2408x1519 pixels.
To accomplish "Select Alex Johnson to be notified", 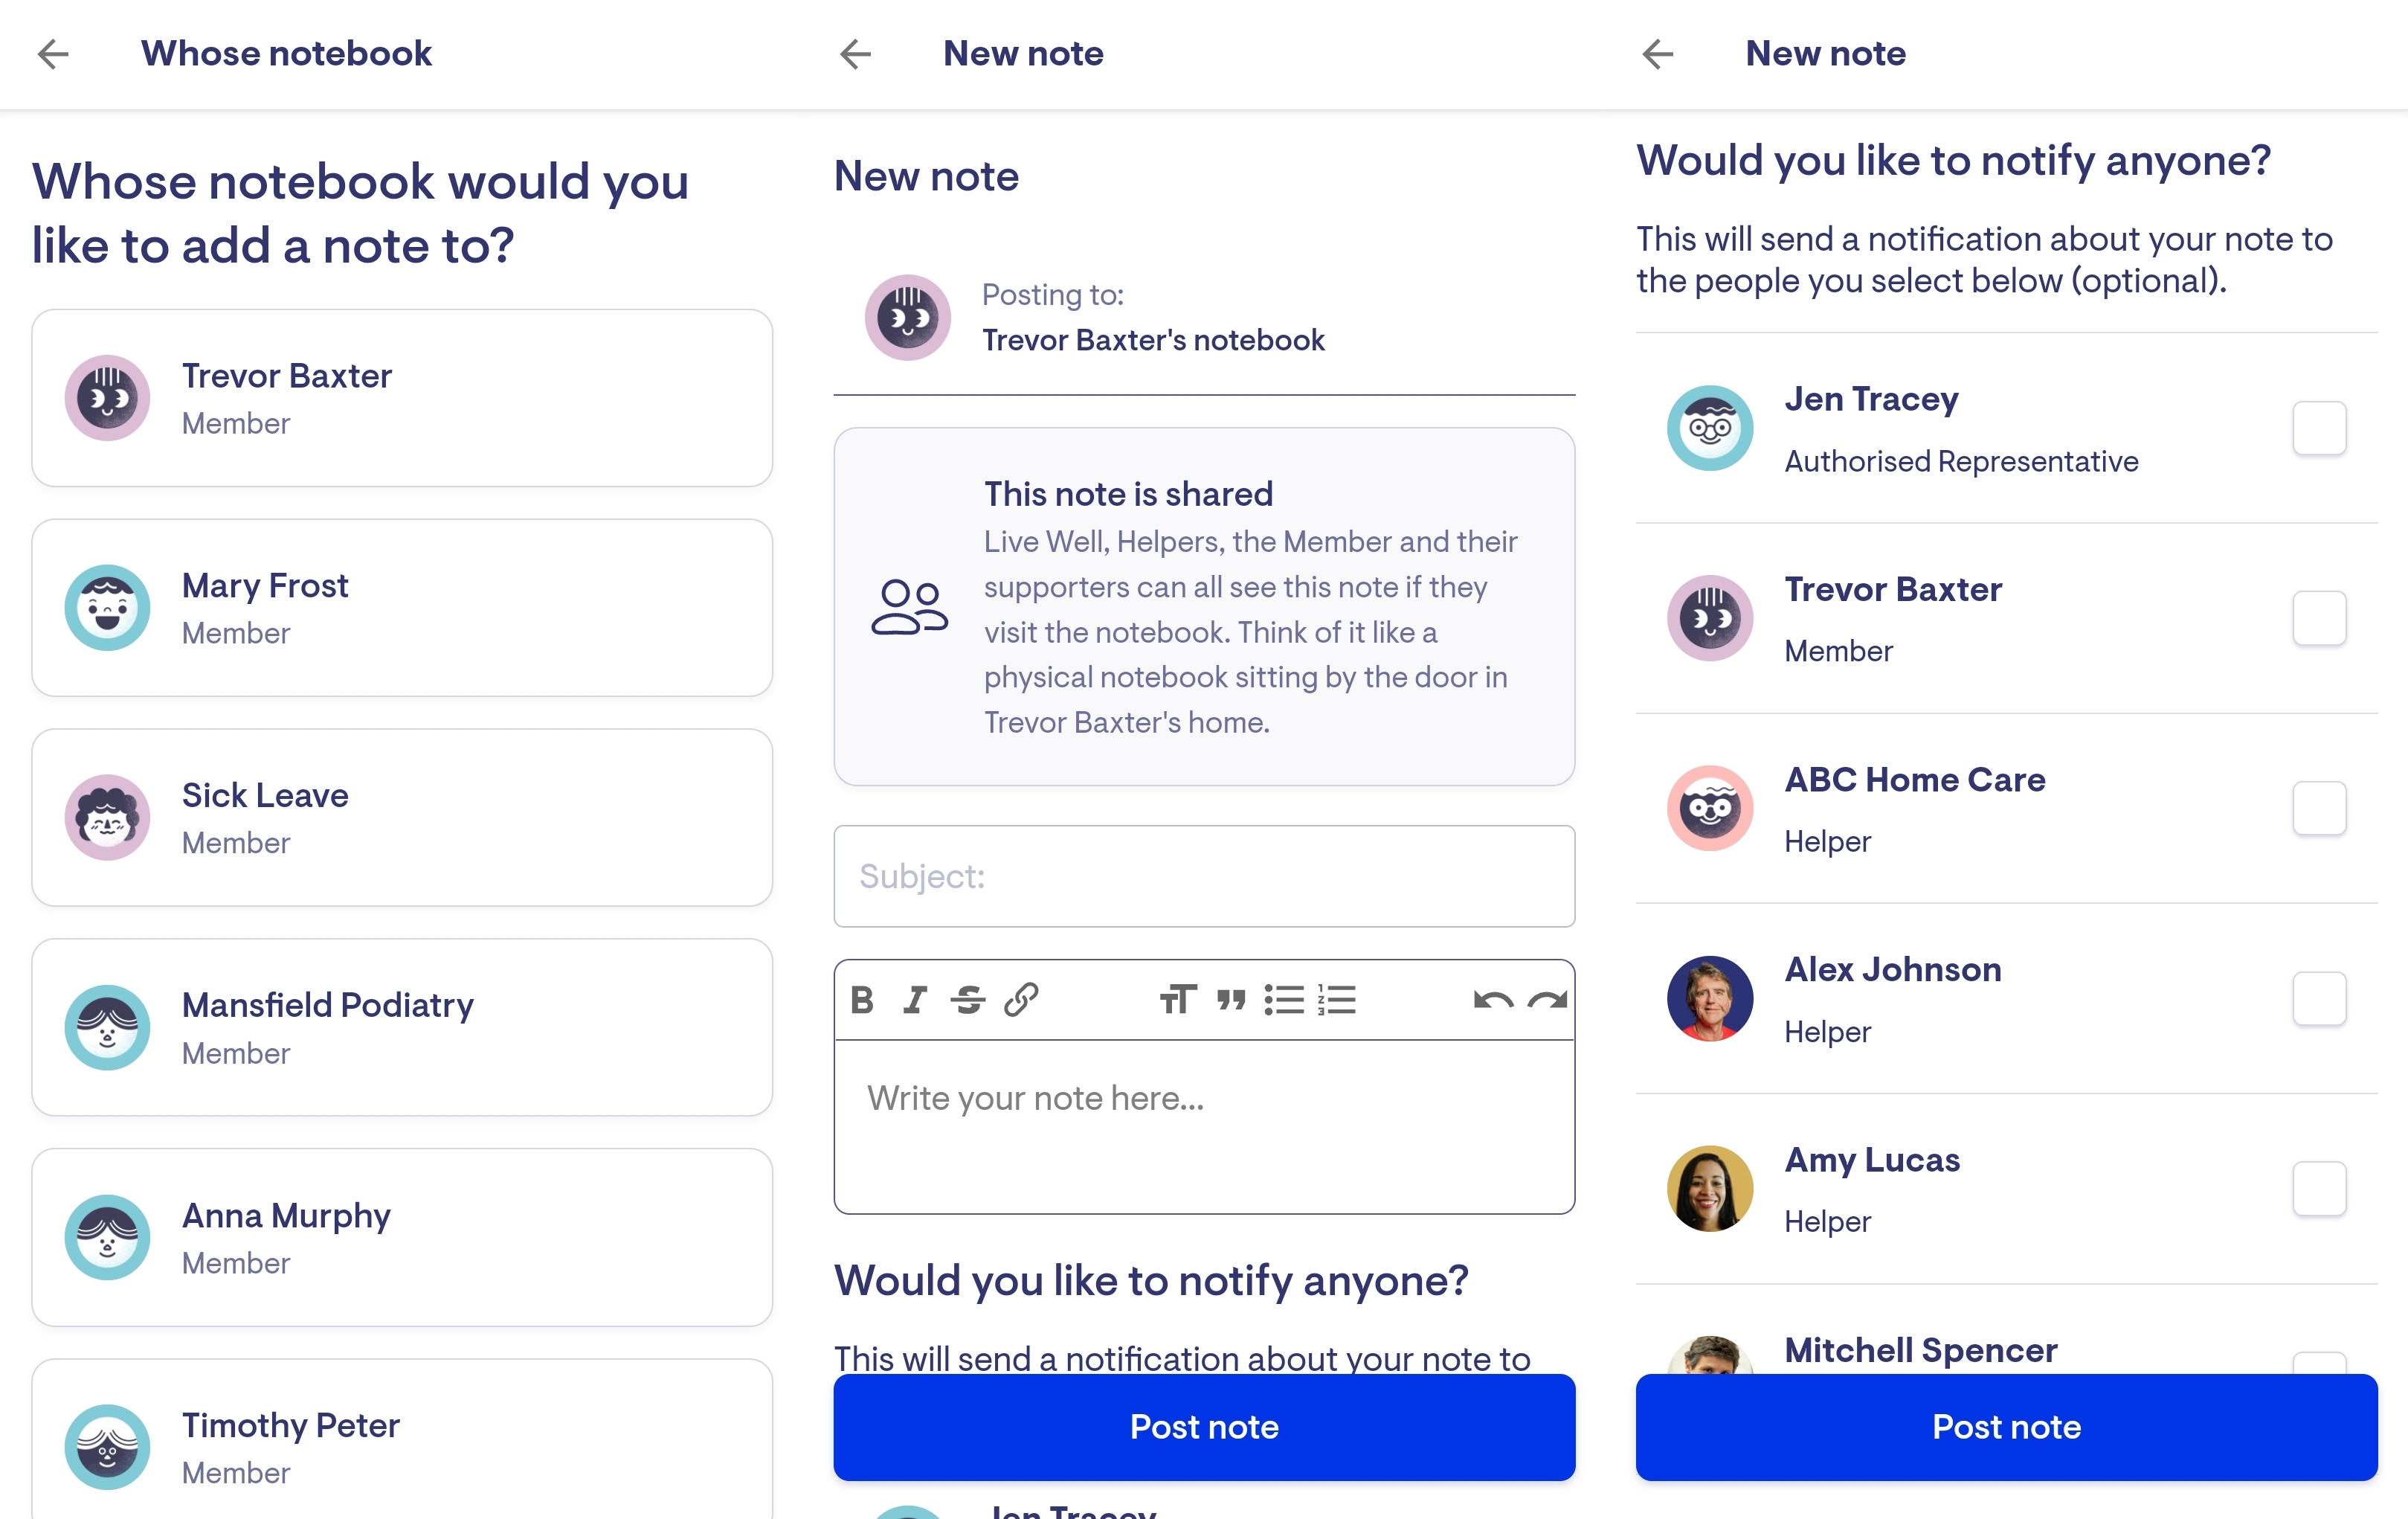I will [x=2319, y=998].
